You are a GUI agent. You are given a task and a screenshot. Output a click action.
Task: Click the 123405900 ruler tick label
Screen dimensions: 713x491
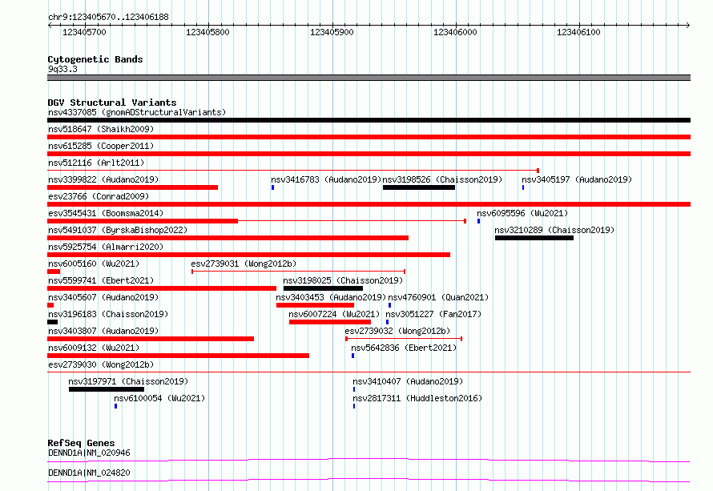click(x=332, y=32)
